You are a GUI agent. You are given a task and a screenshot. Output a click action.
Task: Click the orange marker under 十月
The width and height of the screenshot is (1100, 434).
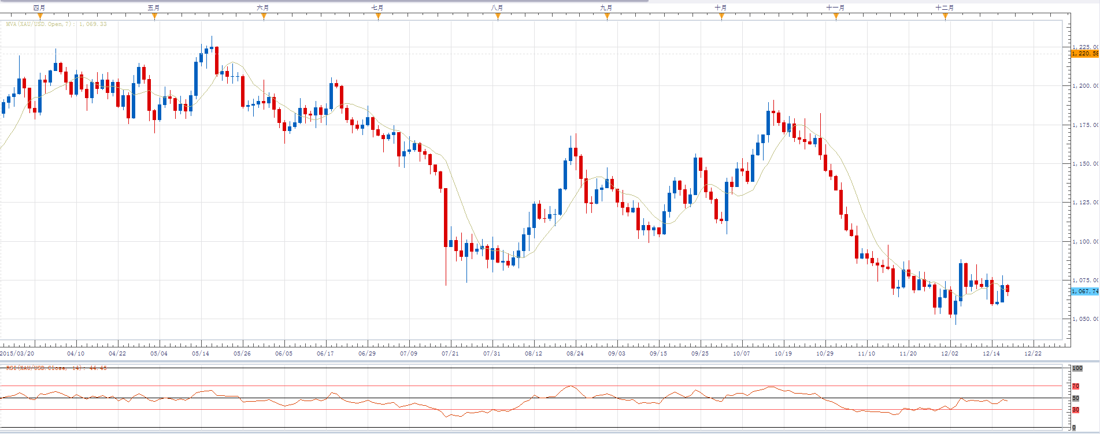721,16
